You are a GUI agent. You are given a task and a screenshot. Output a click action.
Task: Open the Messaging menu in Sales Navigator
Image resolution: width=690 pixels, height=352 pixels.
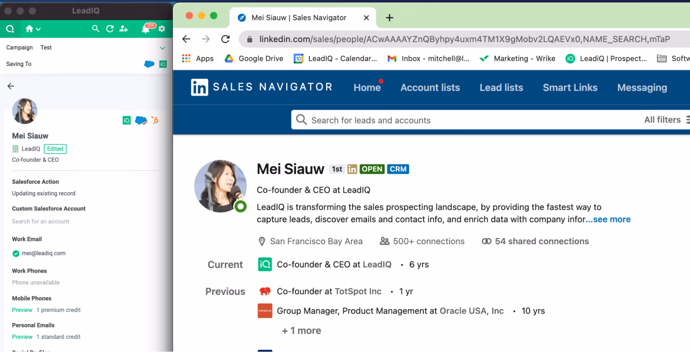642,87
